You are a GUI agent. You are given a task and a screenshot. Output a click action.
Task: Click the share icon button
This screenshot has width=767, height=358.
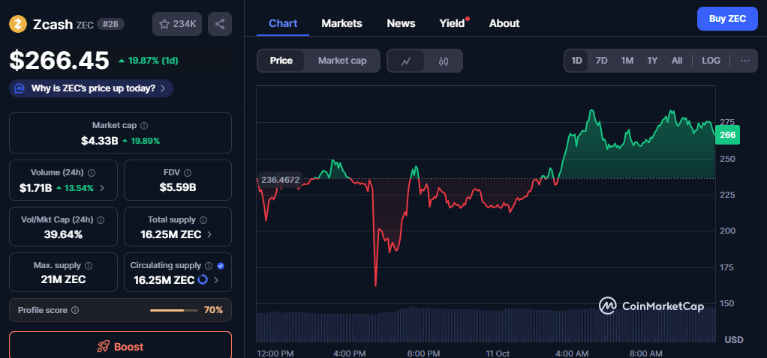coord(220,24)
